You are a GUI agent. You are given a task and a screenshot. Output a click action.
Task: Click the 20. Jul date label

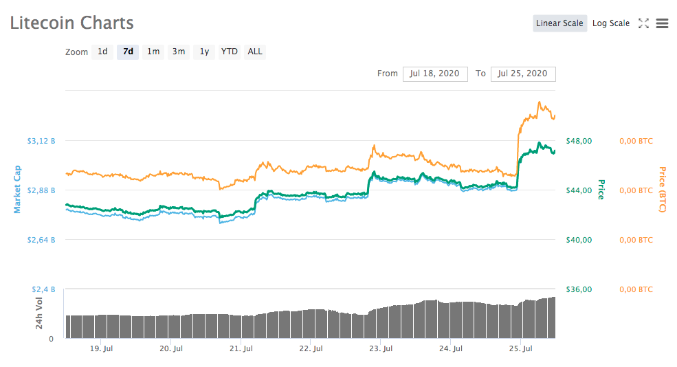pos(171,349)
